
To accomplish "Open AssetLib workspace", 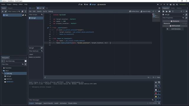I will [102, 4].
